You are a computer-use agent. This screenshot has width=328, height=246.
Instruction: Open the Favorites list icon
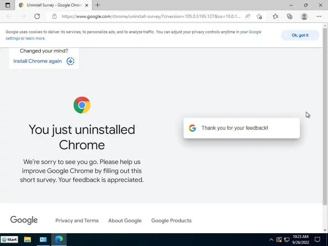(x=275, y=16)
